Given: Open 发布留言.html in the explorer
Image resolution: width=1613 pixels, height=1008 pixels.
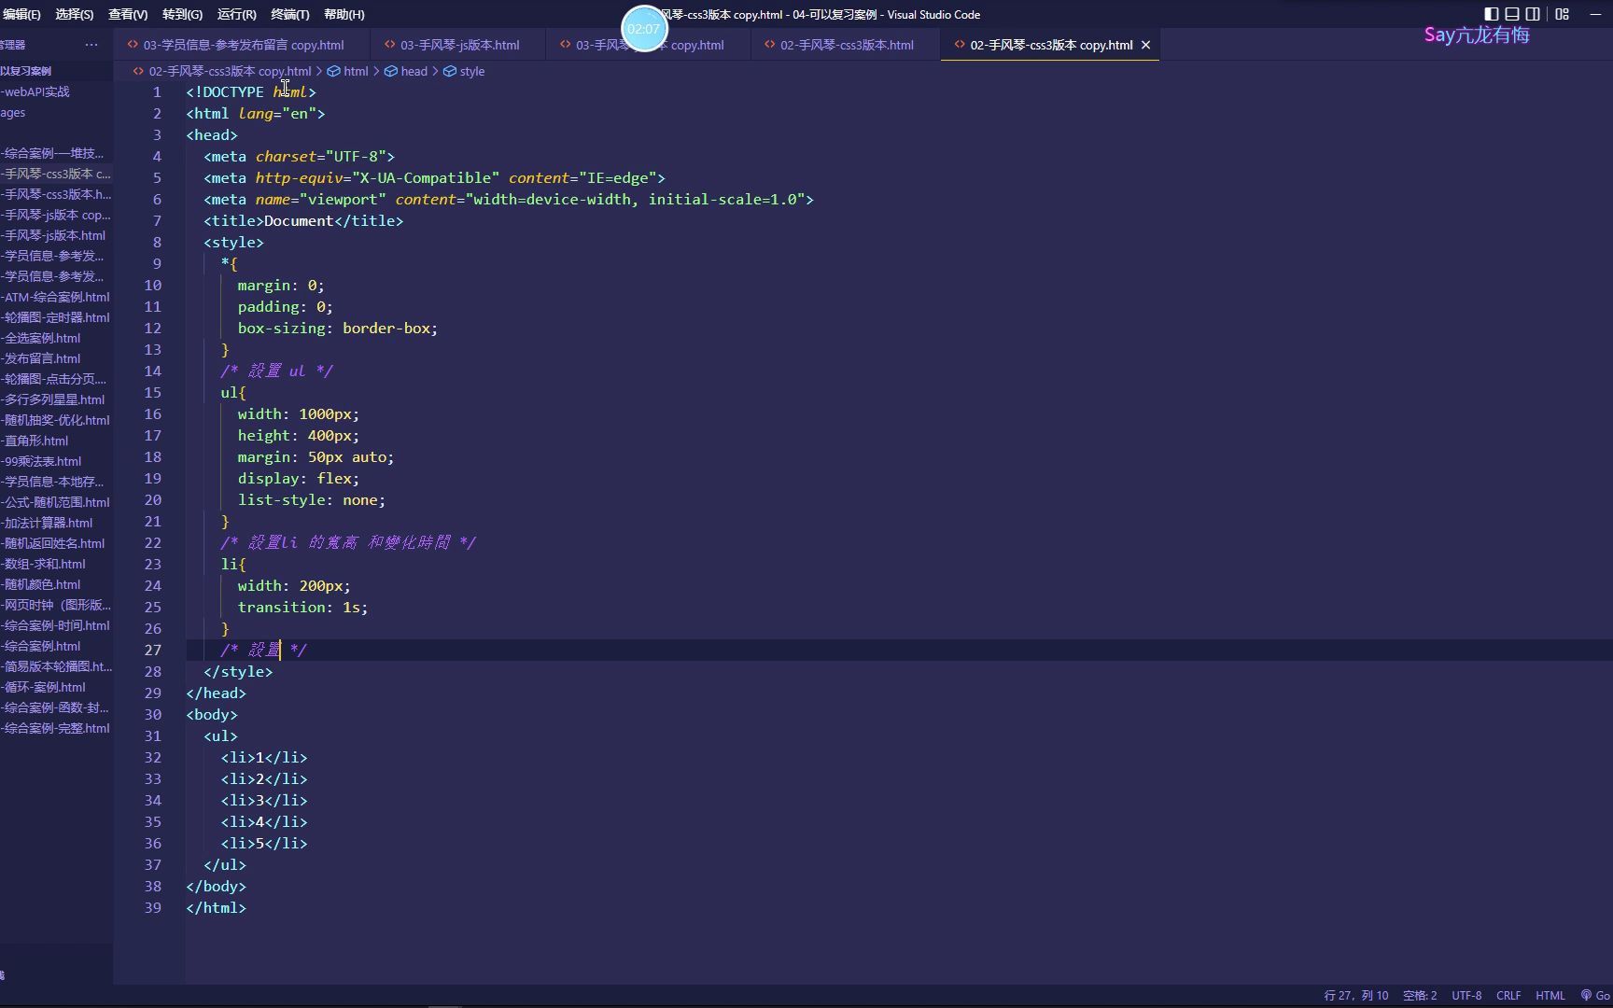Looking at the screenshot, I should 56,358.
